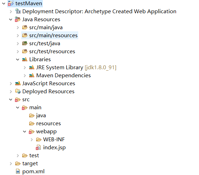Collapse the webapp folder node
Image resolution: width=199 pixels, height=175 pixels.
(24, 132)
